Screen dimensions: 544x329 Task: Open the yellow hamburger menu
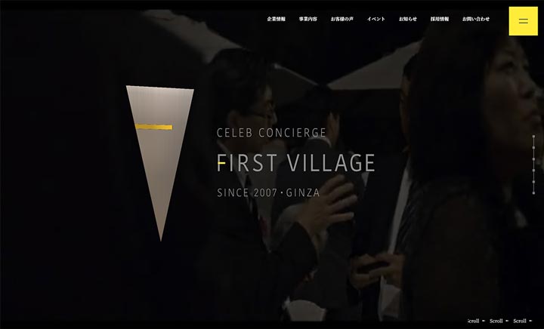coord(523,21)
